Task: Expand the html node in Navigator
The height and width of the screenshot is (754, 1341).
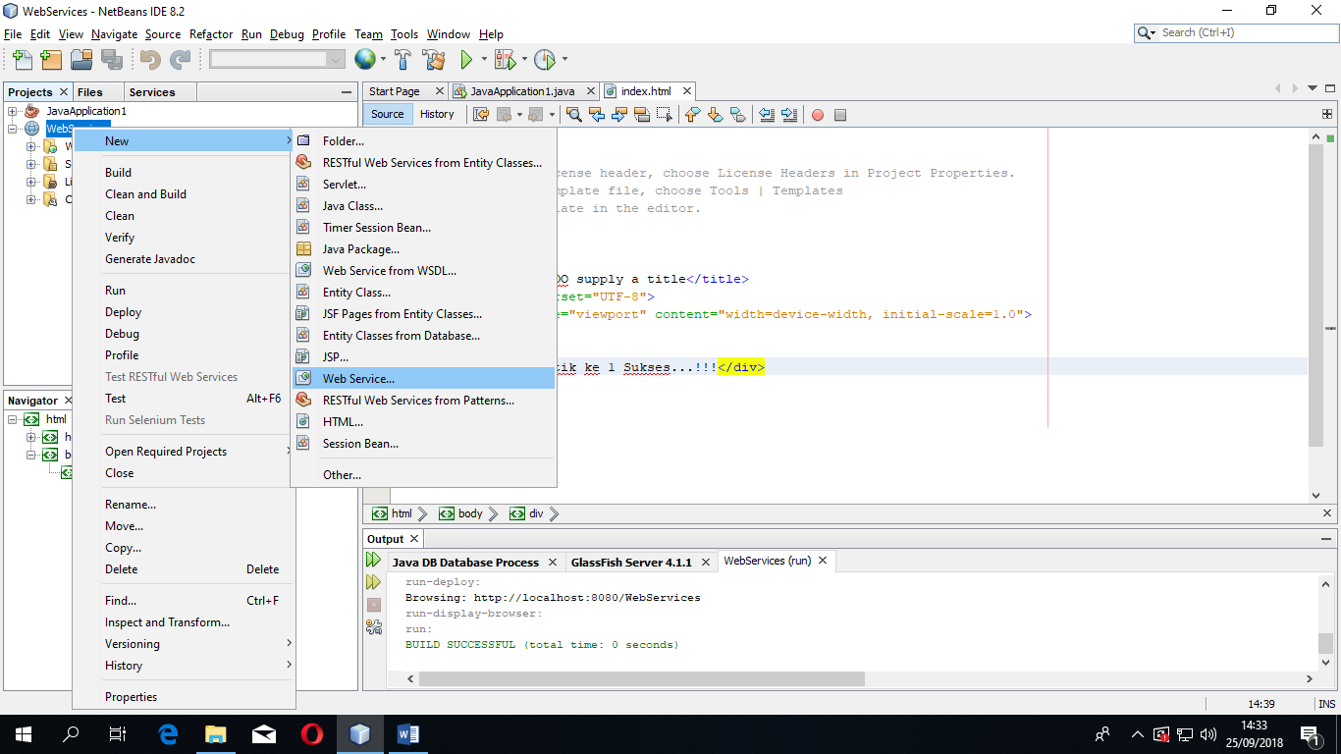Action: tap(13, 419)
